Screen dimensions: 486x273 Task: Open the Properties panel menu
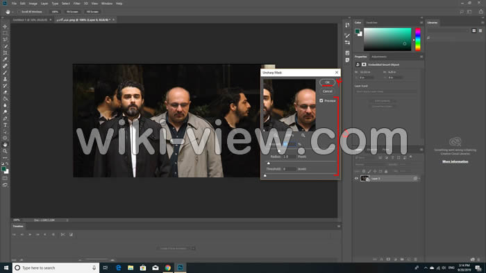point(421,57)
